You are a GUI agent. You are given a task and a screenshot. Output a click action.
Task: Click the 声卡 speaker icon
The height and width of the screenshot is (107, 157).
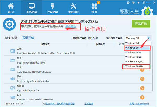coord(13,79)
